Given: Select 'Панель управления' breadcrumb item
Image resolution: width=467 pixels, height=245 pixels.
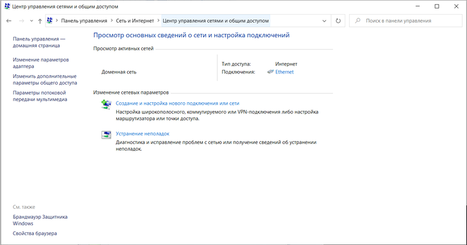Looking at the screenshot, I should pos(82,21).
